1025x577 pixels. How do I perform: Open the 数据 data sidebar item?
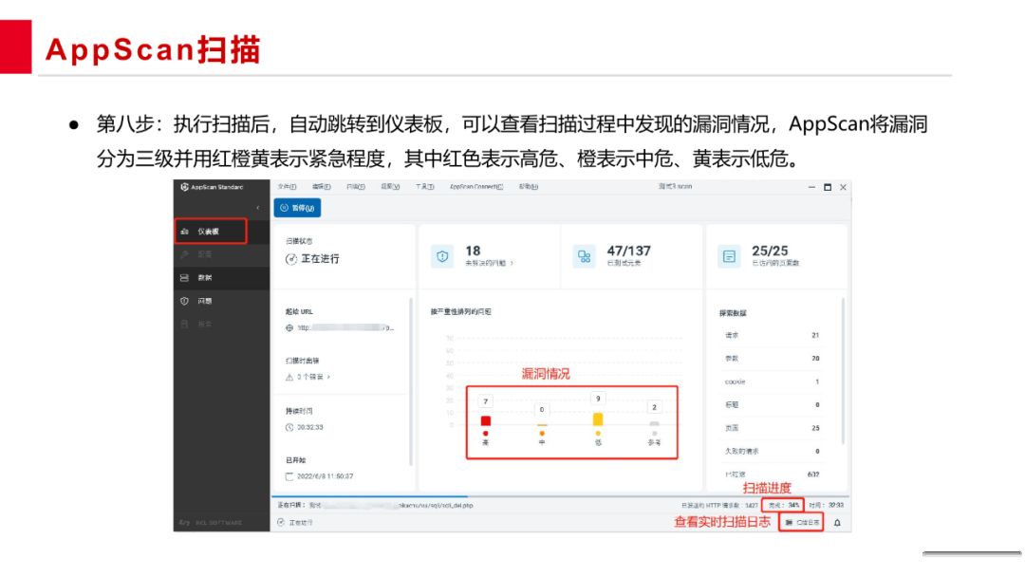[x=221, y=278]
